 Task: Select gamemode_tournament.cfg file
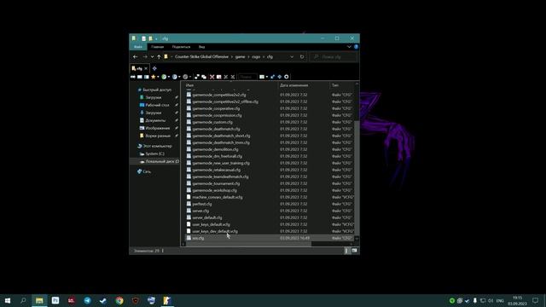[x=216, y=183]
